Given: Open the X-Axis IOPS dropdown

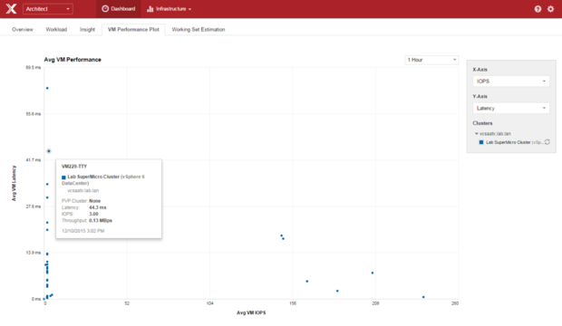Looking at the screenshot, I should click(510, 81).
